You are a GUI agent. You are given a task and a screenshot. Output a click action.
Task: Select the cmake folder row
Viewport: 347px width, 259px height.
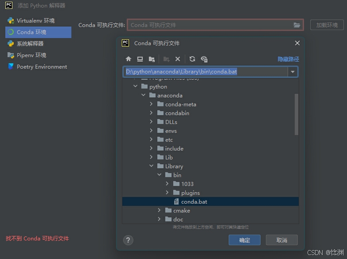[211, 210]
